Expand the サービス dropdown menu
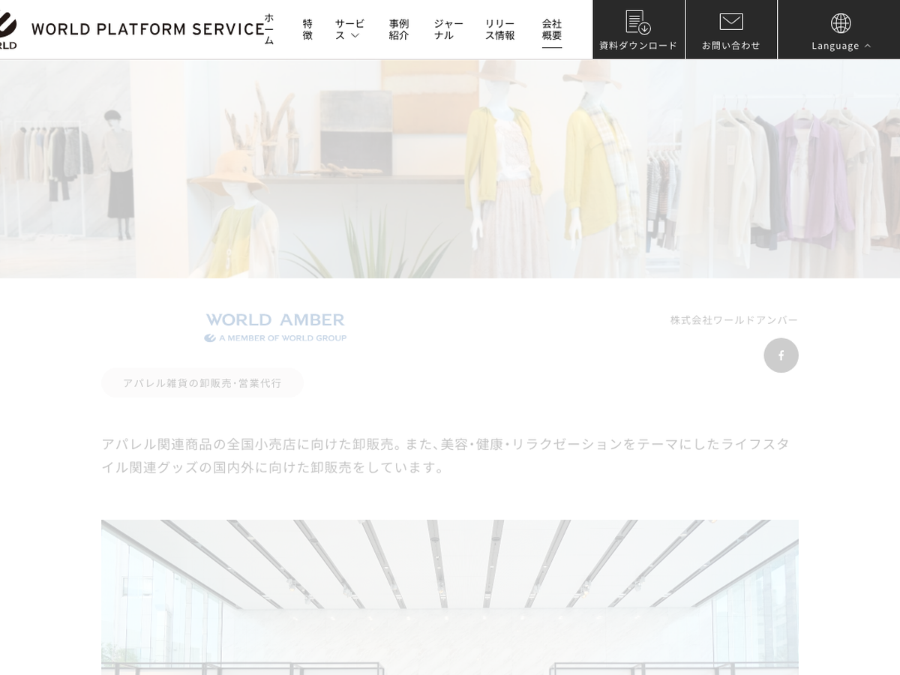This screenshot has height=675, width=900. pyautogui.click(x=349, y=29)
